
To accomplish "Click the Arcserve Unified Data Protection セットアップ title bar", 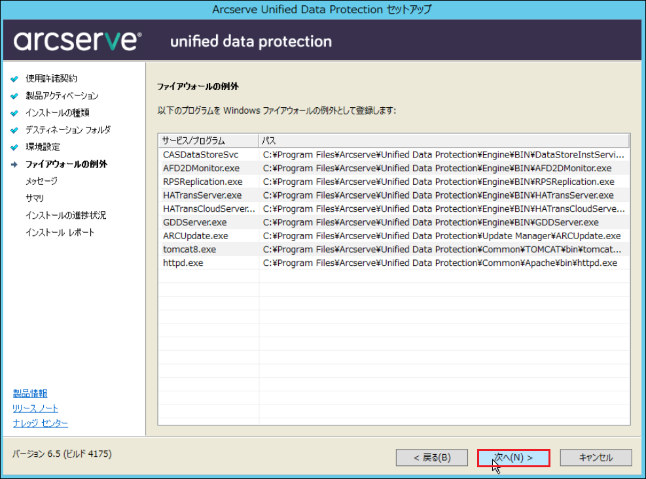I will click(322, 9).
